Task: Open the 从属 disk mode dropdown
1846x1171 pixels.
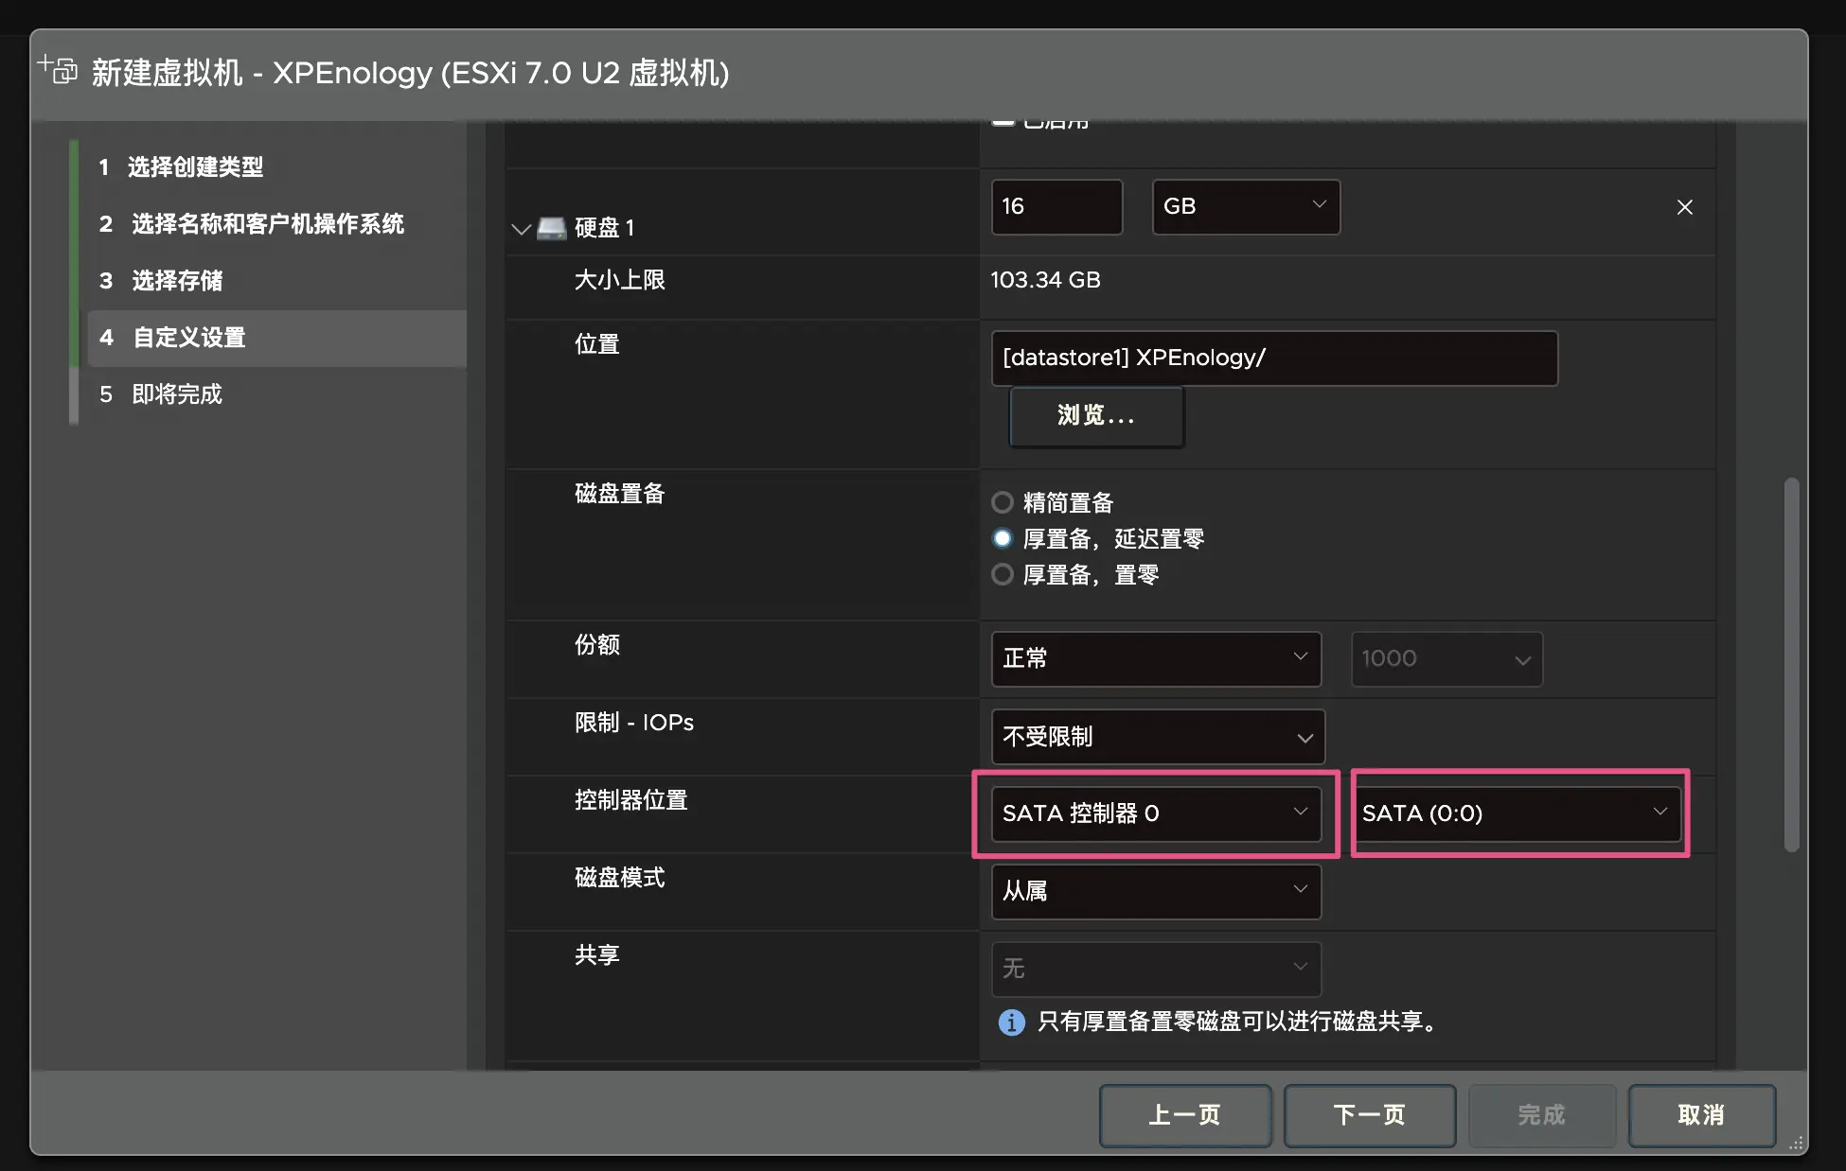Action: click(x=1155, y=891)
